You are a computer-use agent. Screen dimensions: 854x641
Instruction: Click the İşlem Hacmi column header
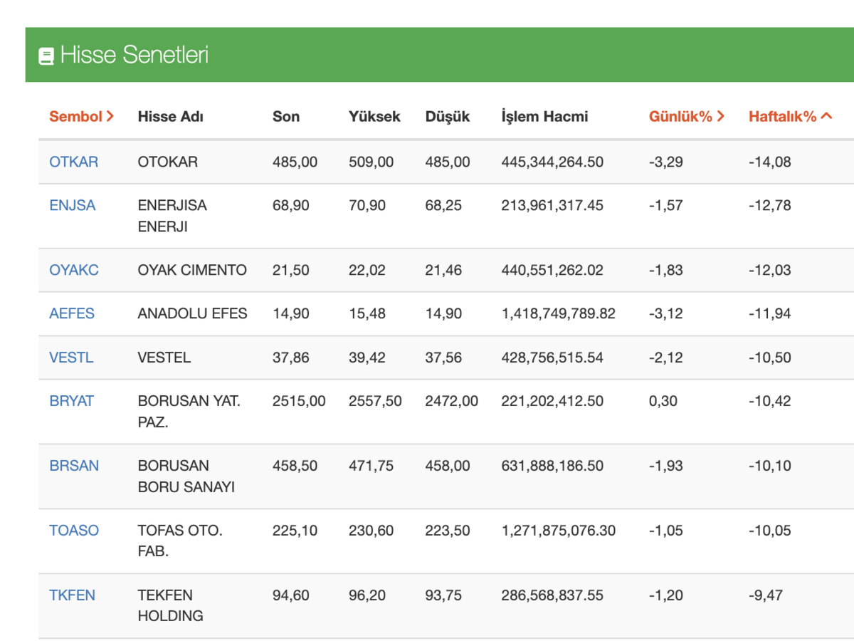pyautogui.click(x=545, y=117)
